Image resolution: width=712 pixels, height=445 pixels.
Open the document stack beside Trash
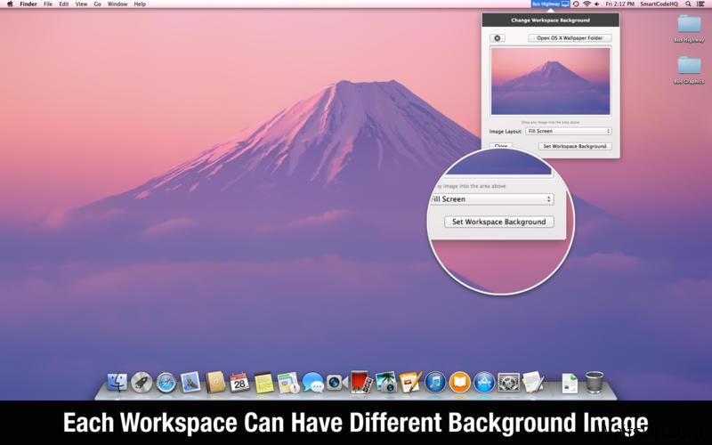click(570, 384)
